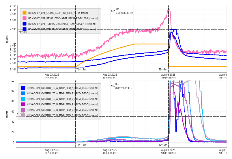
Task: Click the counts y-axis label of top plot
Action: pyautogui.click(x=7, y=39)
